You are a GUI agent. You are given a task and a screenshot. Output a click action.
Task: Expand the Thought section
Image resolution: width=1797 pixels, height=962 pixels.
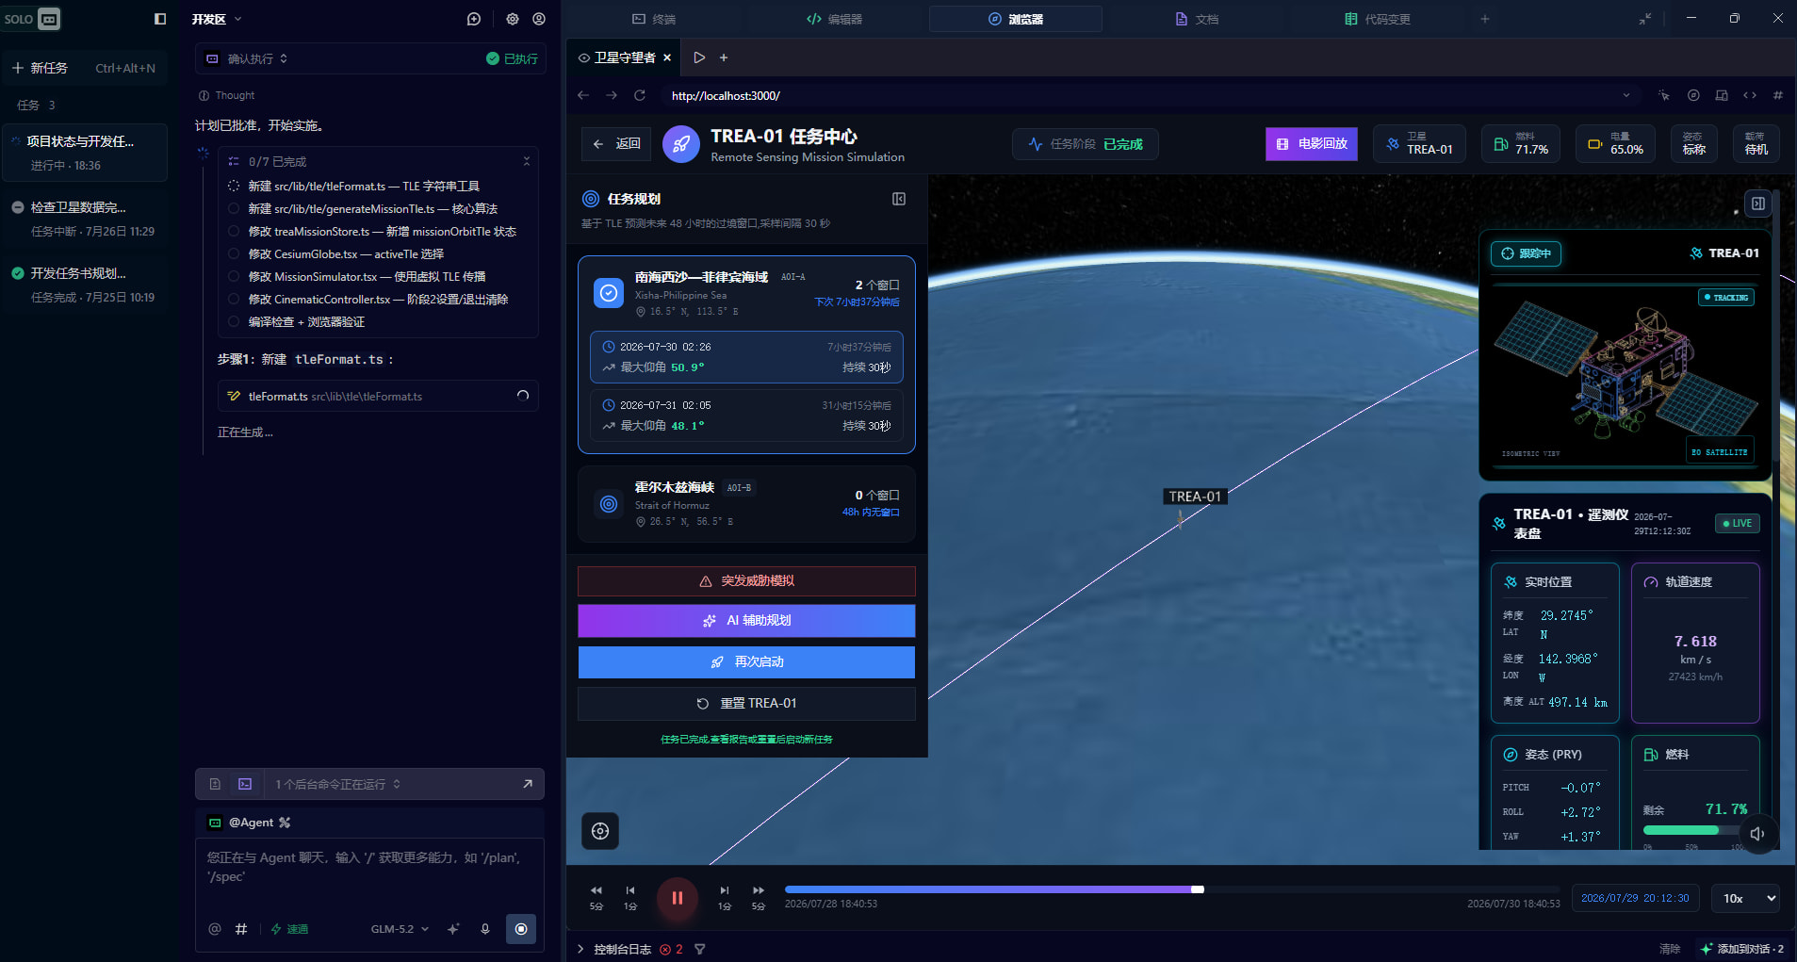coord(226,95)
